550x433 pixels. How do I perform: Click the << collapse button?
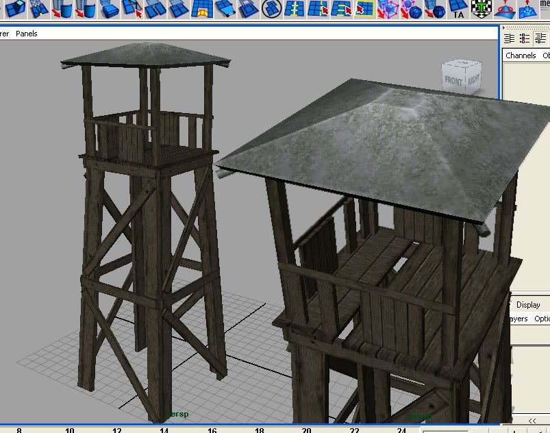point(532,421)
